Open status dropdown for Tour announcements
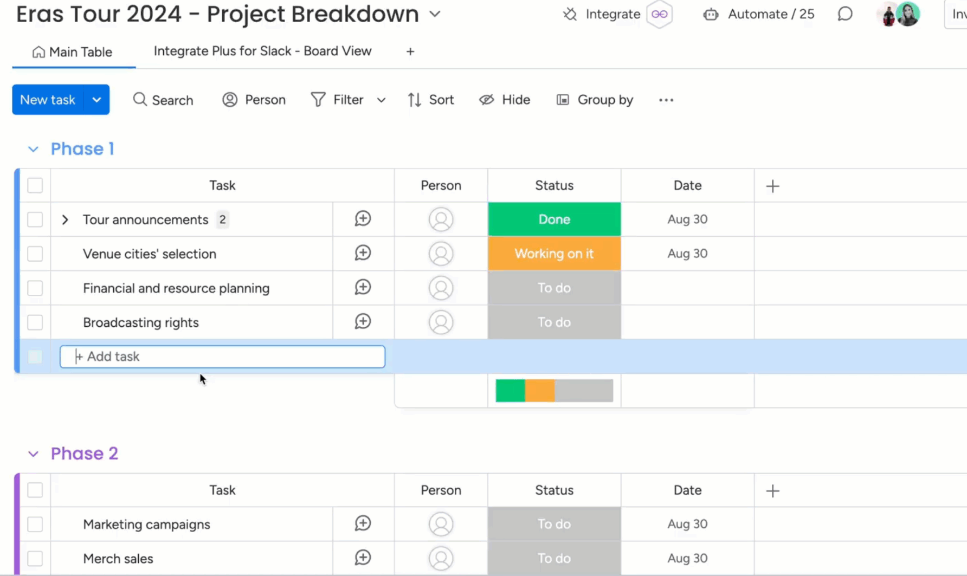This screenshot has height=576, width=967. (554, 219)
